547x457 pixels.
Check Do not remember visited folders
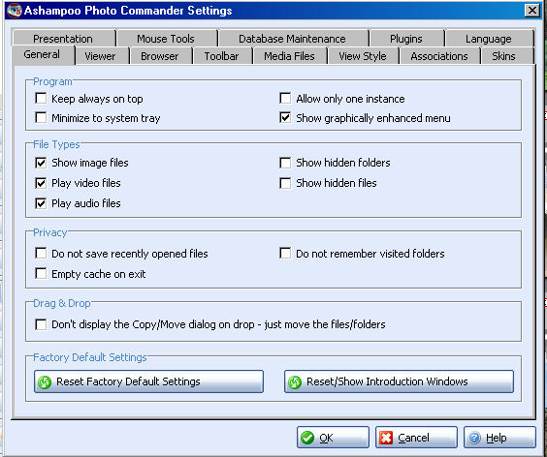pyautogui.click(x=285, y=254)
